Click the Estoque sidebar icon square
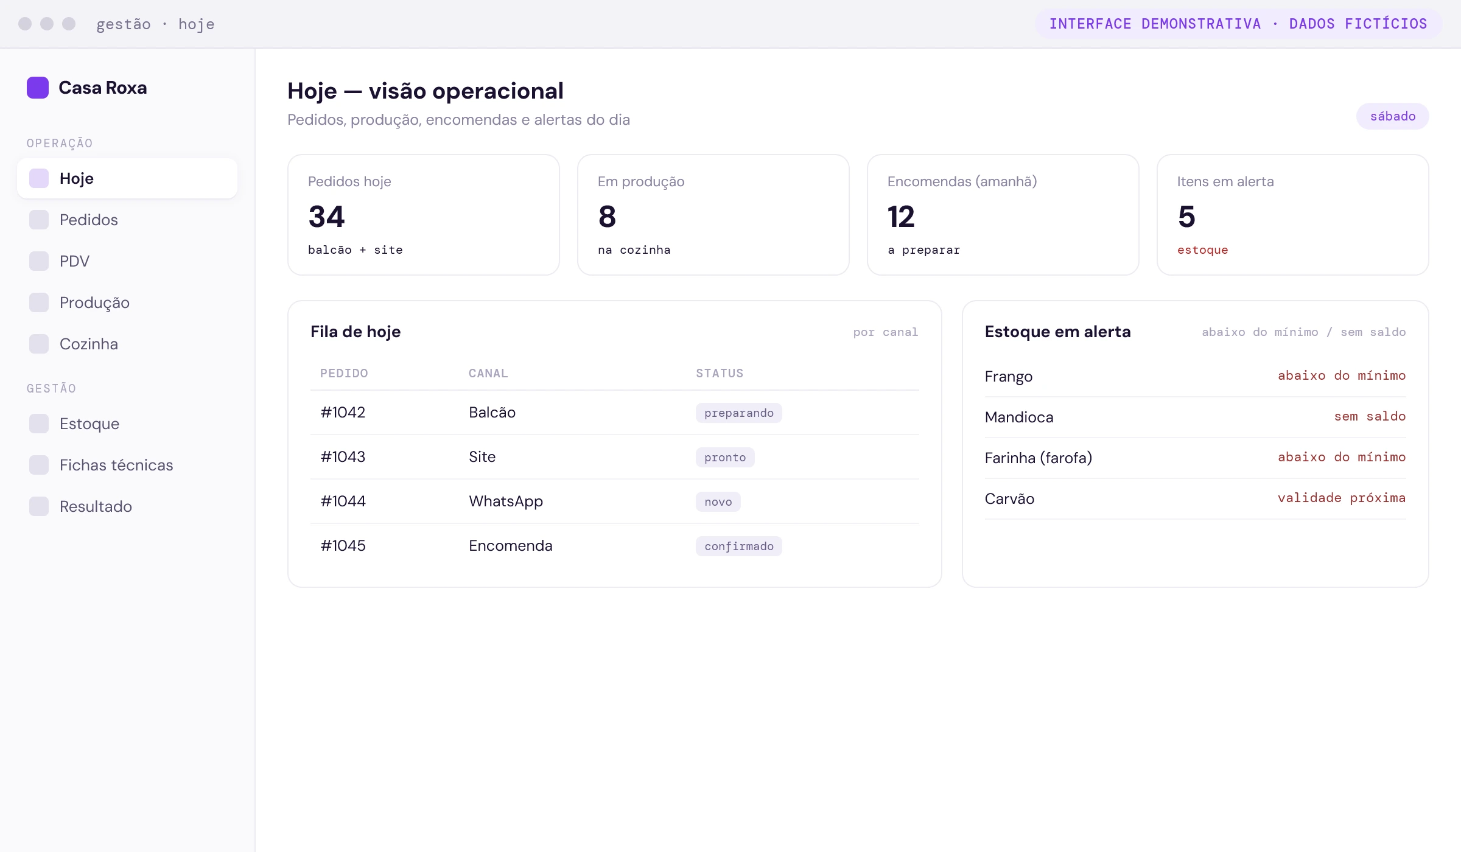 click(39, 424)
